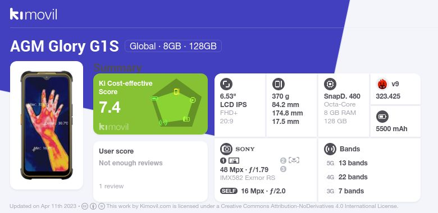Select the Global · 8GB · 128GB variant badge
This screenshot has height=213, width=438.
click(173, 46)
